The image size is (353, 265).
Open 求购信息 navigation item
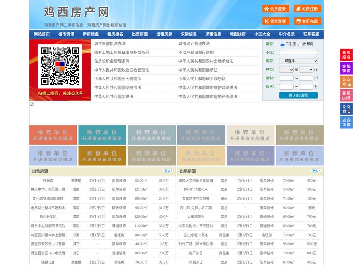coord(189,34)
